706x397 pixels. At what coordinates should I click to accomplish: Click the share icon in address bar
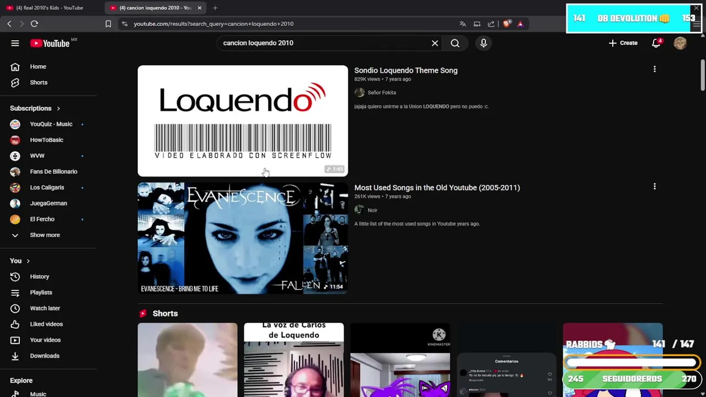tap(491, 24)
